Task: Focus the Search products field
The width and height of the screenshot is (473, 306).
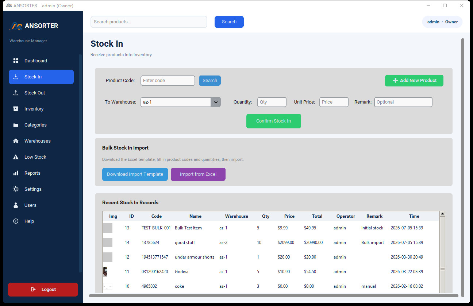Action: pyautogui.click(x=149, y=22)
